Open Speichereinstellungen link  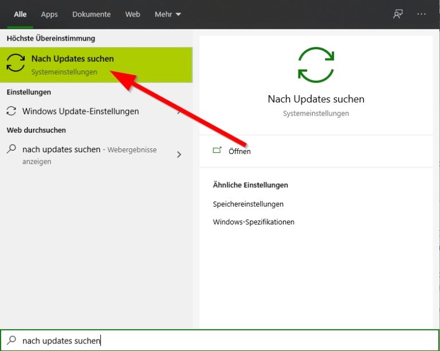click(248, 204)
